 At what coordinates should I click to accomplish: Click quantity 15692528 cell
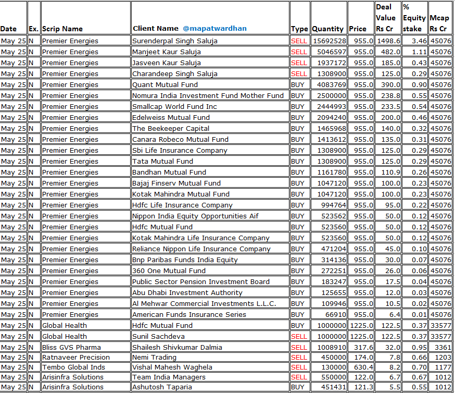coord(329,41)
